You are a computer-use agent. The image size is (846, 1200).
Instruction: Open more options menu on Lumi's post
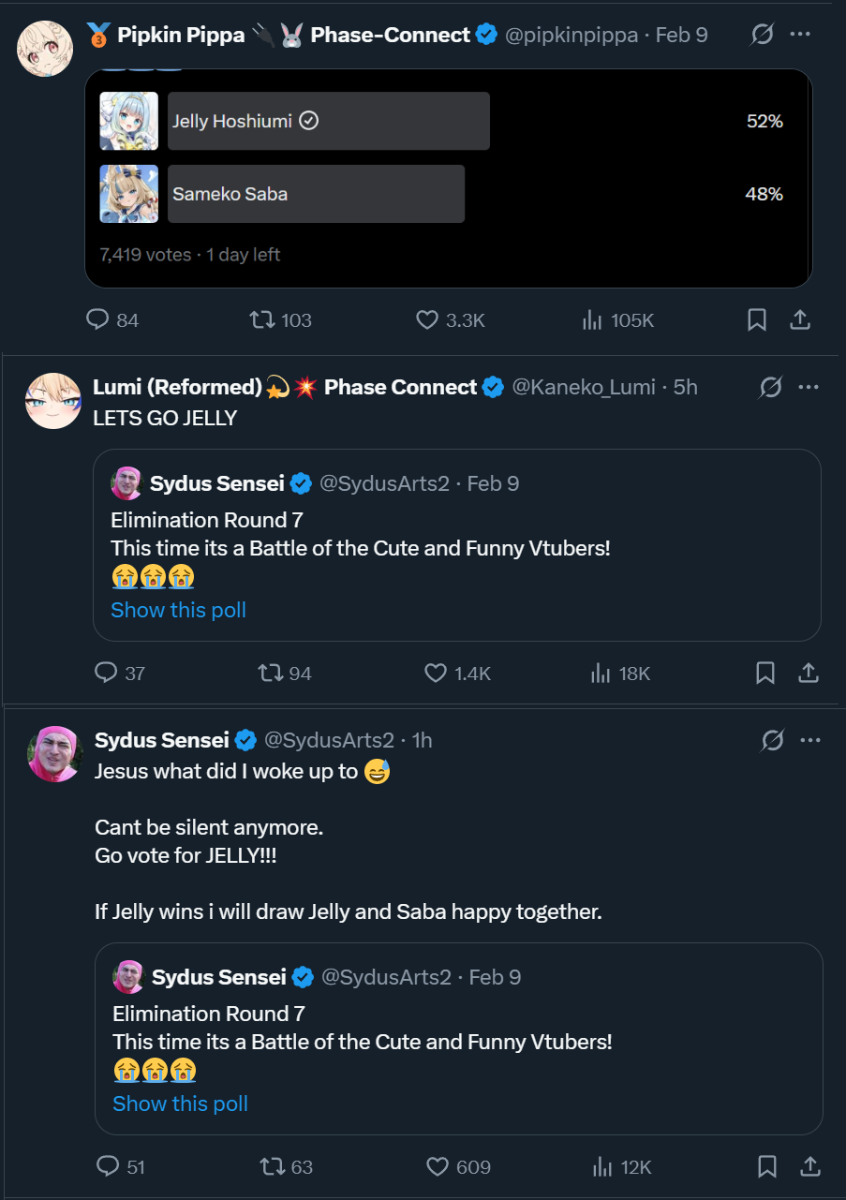pyautogui.click(x=809, y=387)
